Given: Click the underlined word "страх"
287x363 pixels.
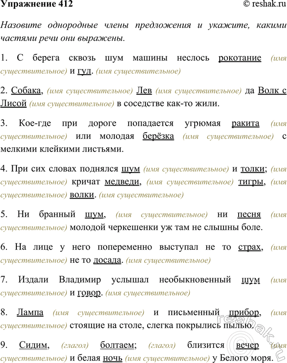Looking at the screenshot, I should [249, 247].
